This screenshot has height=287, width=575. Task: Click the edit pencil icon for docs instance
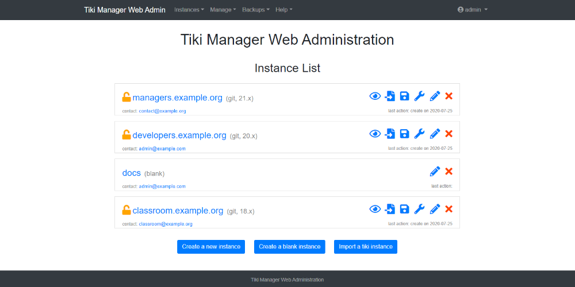435,171
